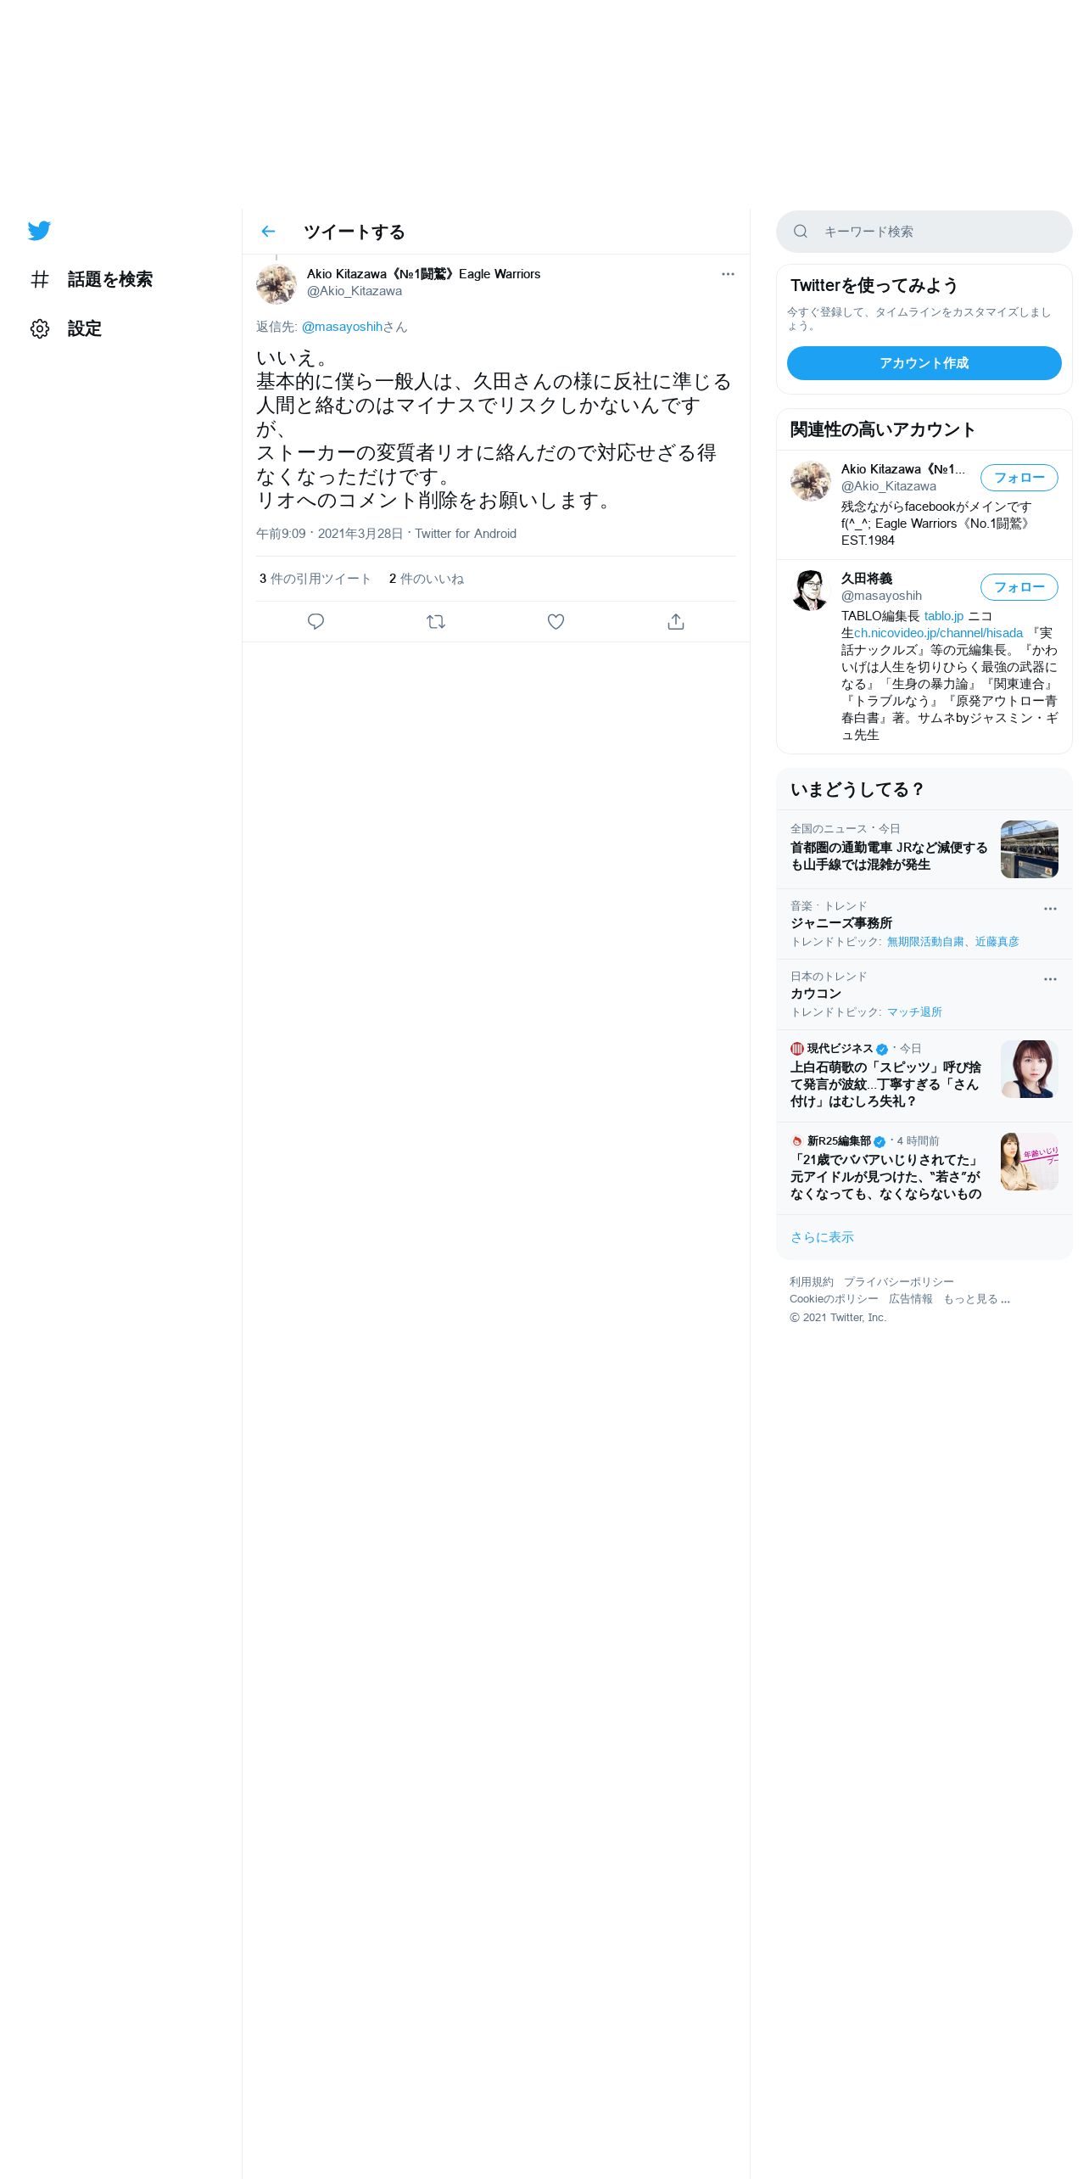1089x2179 pixels.
Task: Click the retweet icon
Action: click(436, 622)
